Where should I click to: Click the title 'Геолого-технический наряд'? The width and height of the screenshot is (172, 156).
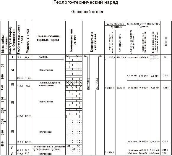(86, 2)
